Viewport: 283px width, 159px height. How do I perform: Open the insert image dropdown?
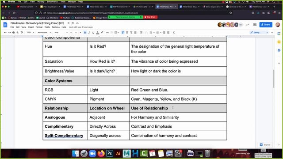point(117,32)
